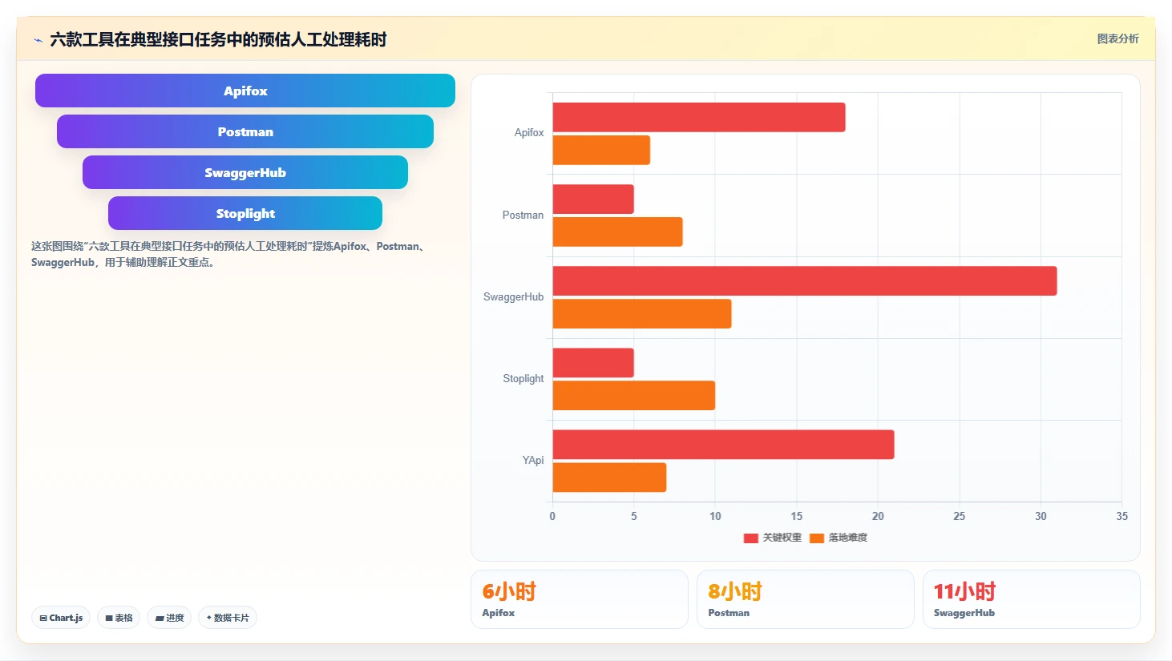
Task: Click the x-axis tick value 5
Action: 634,516
